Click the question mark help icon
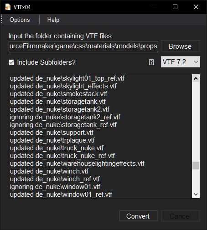207x230 pixels. tap(151, 62)
